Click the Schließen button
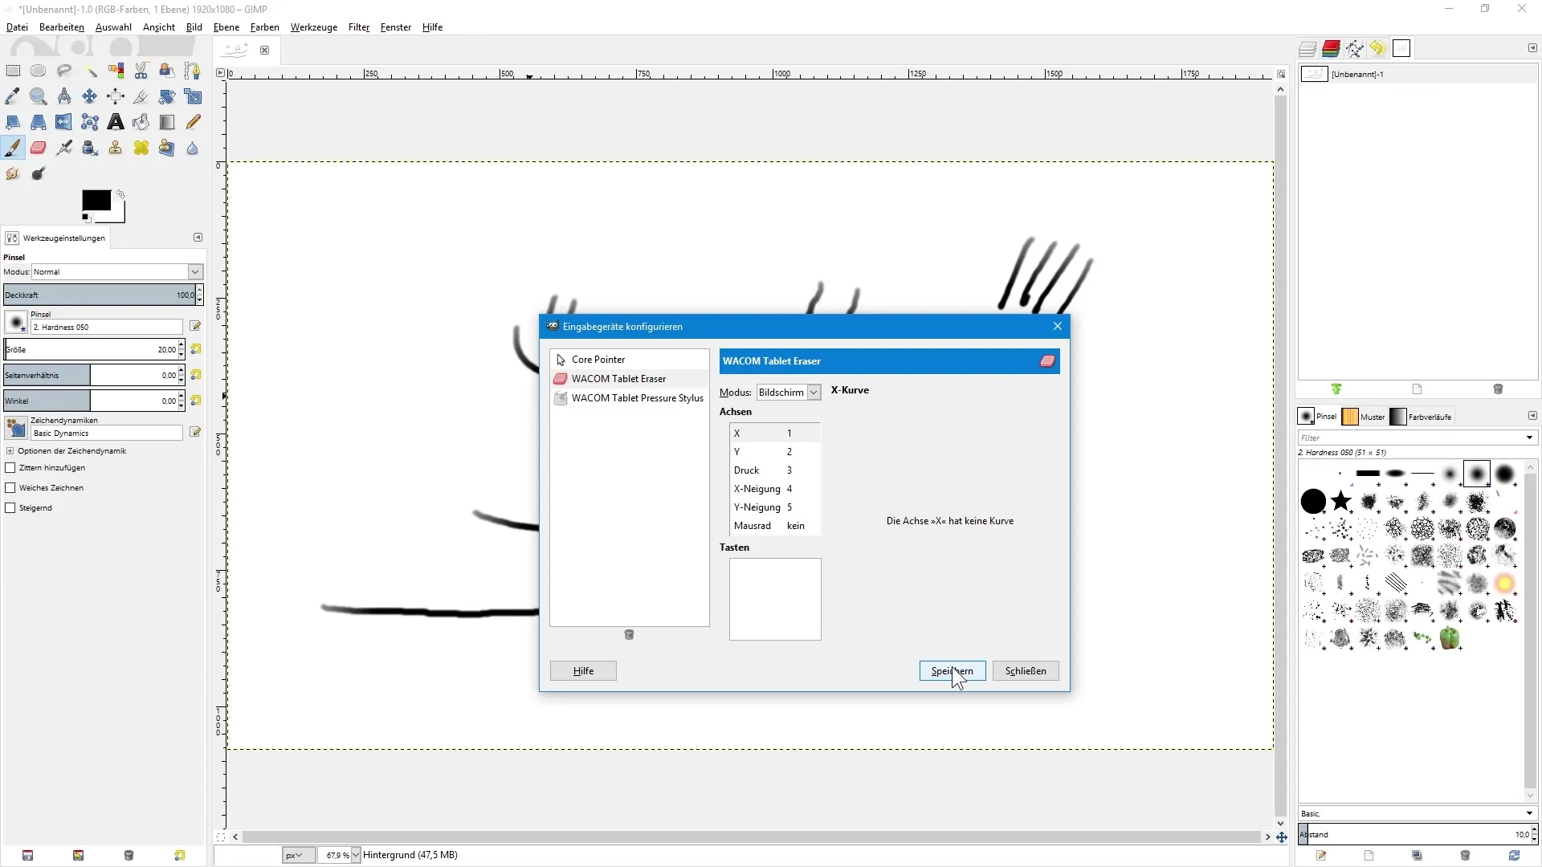Viewport: 1542px width, 867px height. coord(1025,671)
